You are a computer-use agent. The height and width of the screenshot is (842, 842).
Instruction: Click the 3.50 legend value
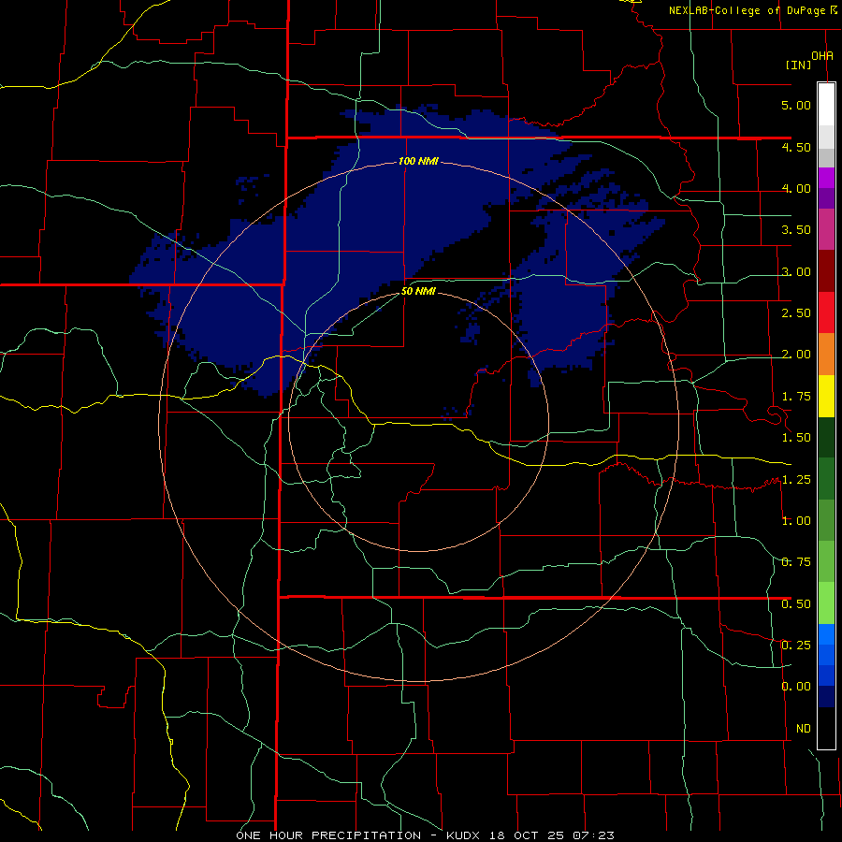796,230
